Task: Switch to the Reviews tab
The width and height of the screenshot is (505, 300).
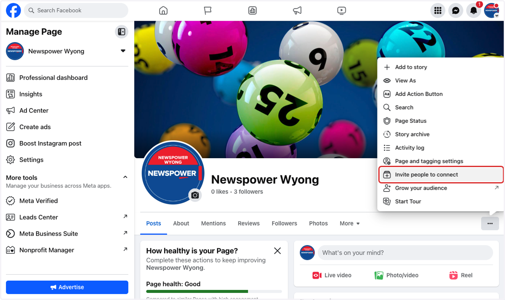Action: click(249, 223)
